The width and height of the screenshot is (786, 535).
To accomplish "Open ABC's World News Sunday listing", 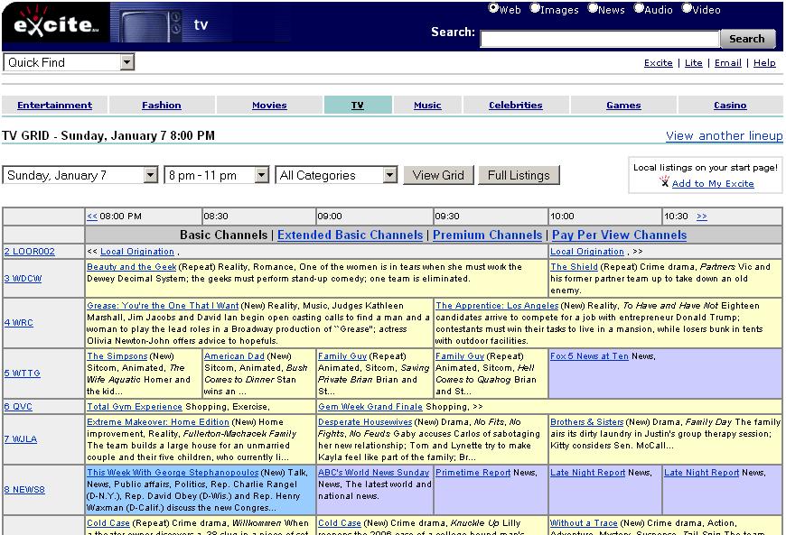I will coord(373,473).
